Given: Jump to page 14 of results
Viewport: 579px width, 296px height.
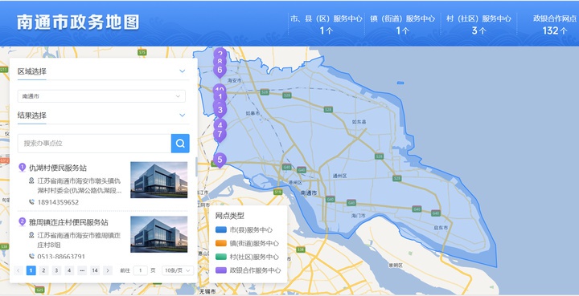Looking at the screenshot, I should tap(95, 270).
